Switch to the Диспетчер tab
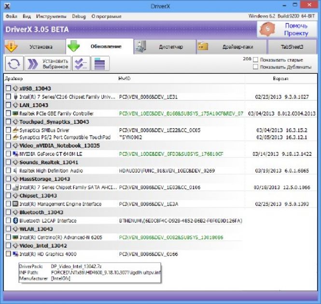321x304 pixels. [165, 47]
